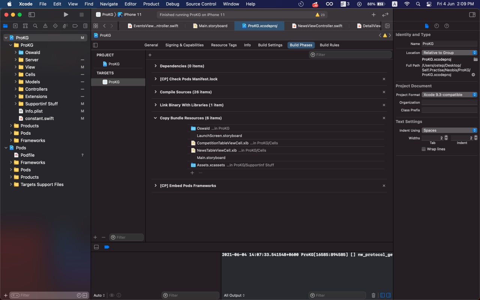Open the symbol navigator
Image resolution: width=480 pixels, height=300 pixels.
(x=25, y=26)
